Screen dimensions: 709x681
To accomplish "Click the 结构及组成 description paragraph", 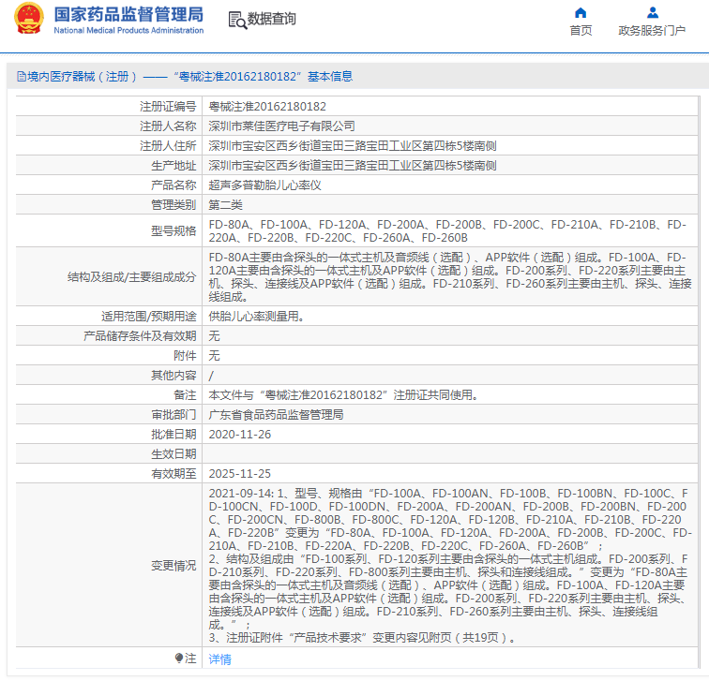I will (450, 277).
